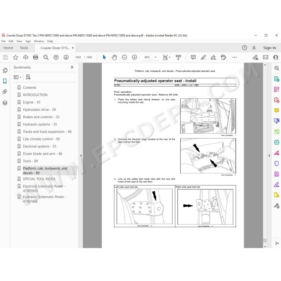Go to next page arrow
The height and width of the screenshot is (281, 281).
click(66, 57)
